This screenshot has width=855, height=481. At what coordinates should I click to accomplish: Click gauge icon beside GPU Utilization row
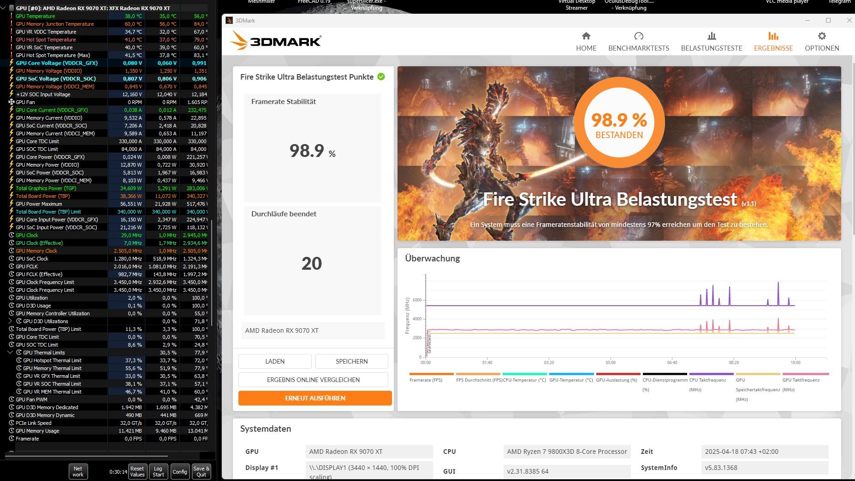[12, 298]
